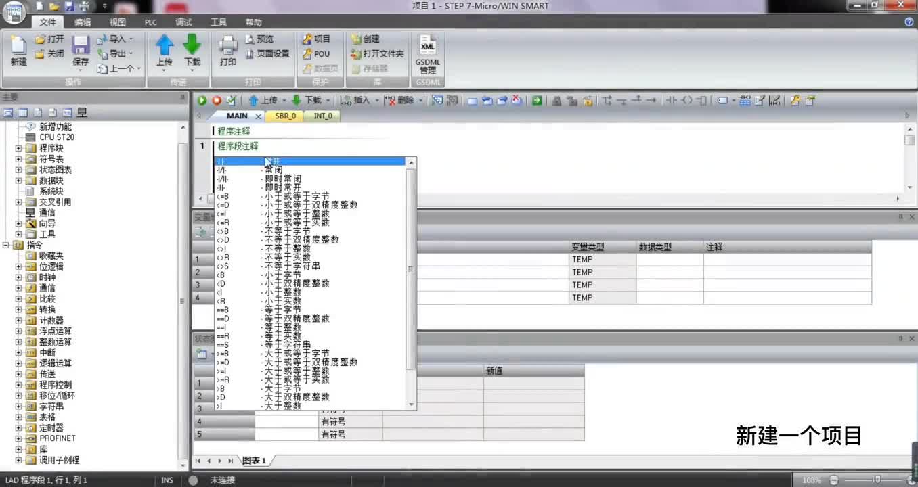Click 打开文件夹 library folder icon
Image resolution: width=918 pixels, height=487 pixels.
pyautogui.click(x=356, y=53)
